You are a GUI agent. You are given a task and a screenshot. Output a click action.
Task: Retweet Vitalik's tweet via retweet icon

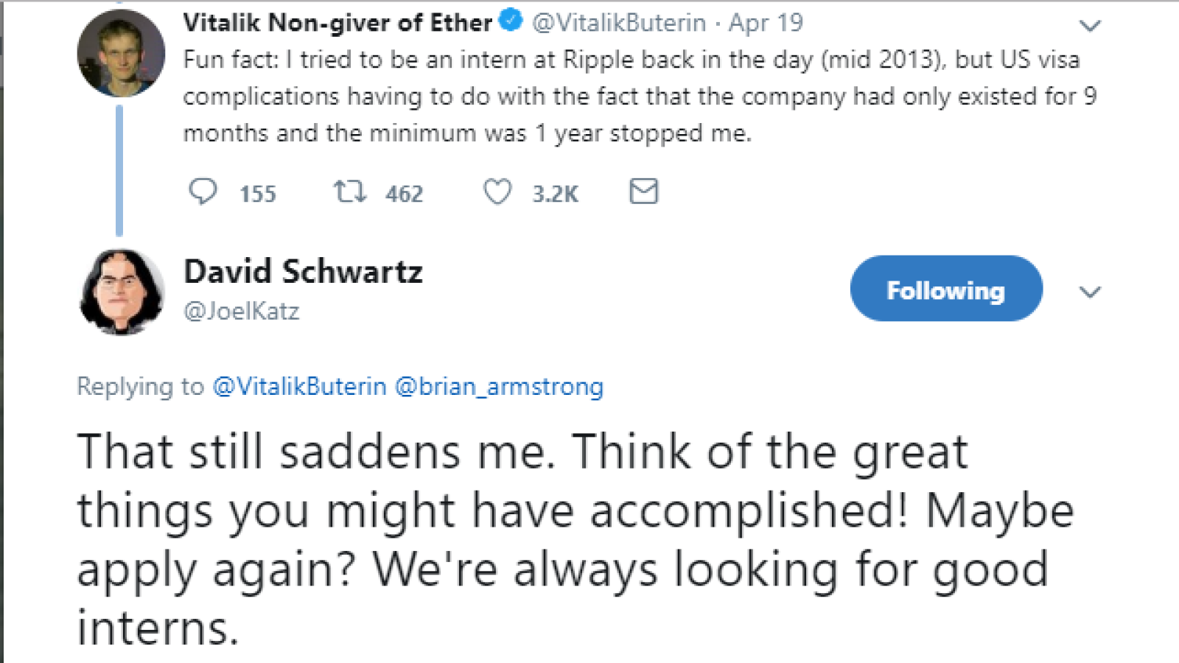(x=349, y=192)
